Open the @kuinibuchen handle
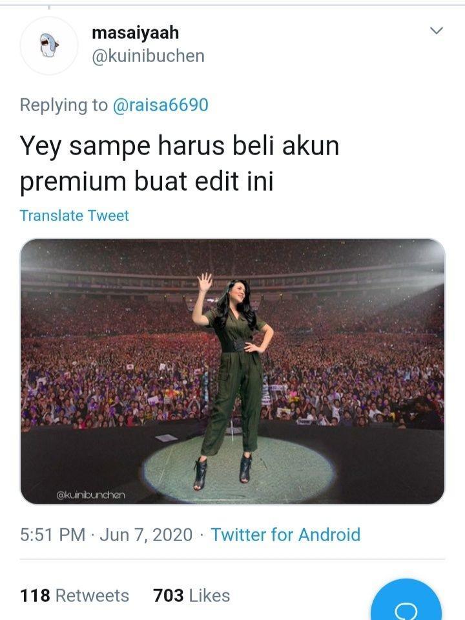The height and width of the screenshot is (620, 465). pos(148,56)
